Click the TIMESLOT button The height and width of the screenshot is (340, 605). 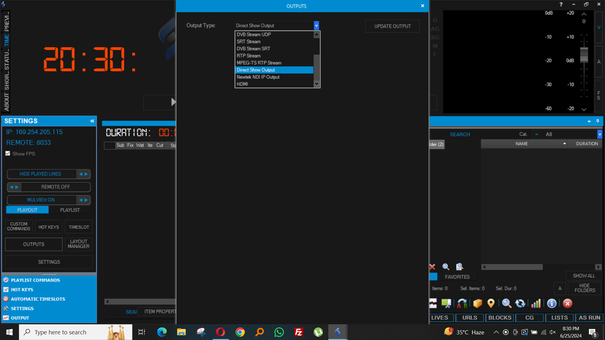coord(79,227)
